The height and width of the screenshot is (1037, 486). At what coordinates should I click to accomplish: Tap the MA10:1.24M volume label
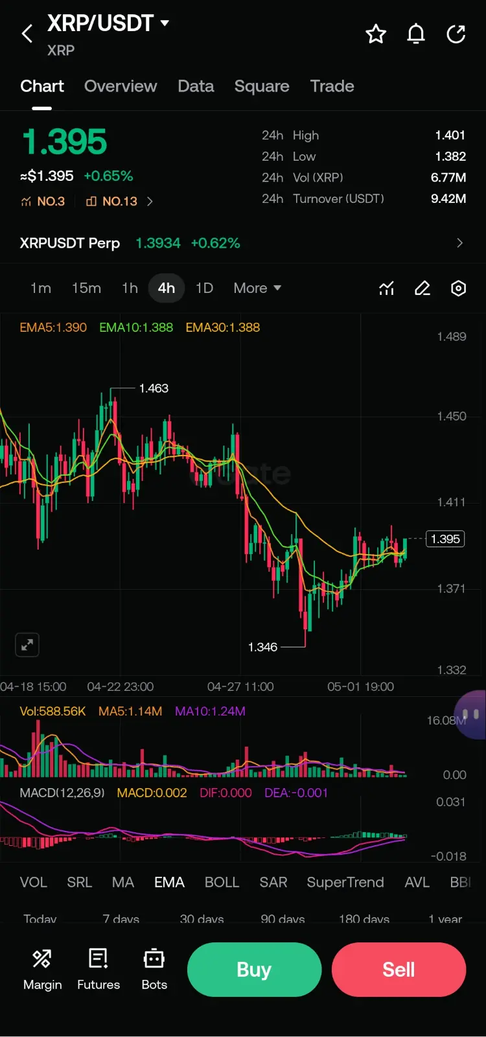coord(210,711)
